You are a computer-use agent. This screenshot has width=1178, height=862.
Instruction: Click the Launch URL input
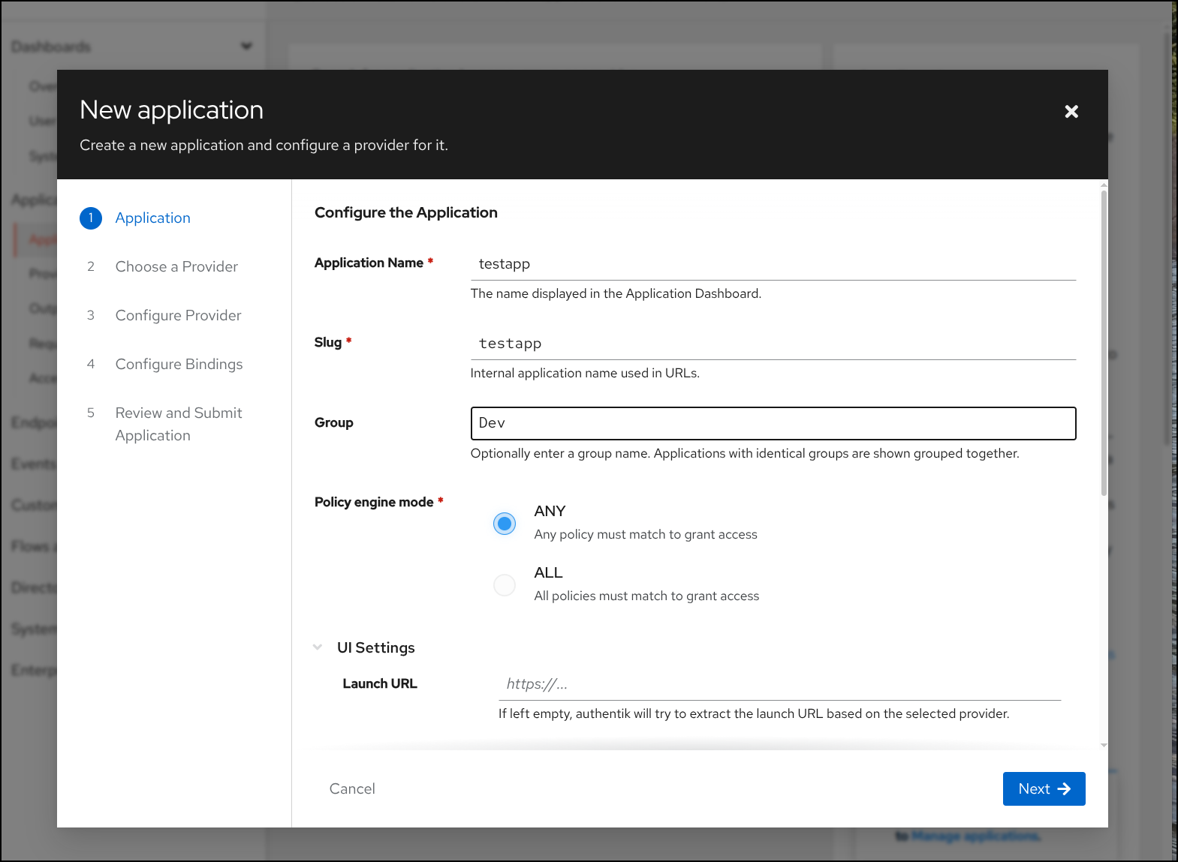pos(779,684)
